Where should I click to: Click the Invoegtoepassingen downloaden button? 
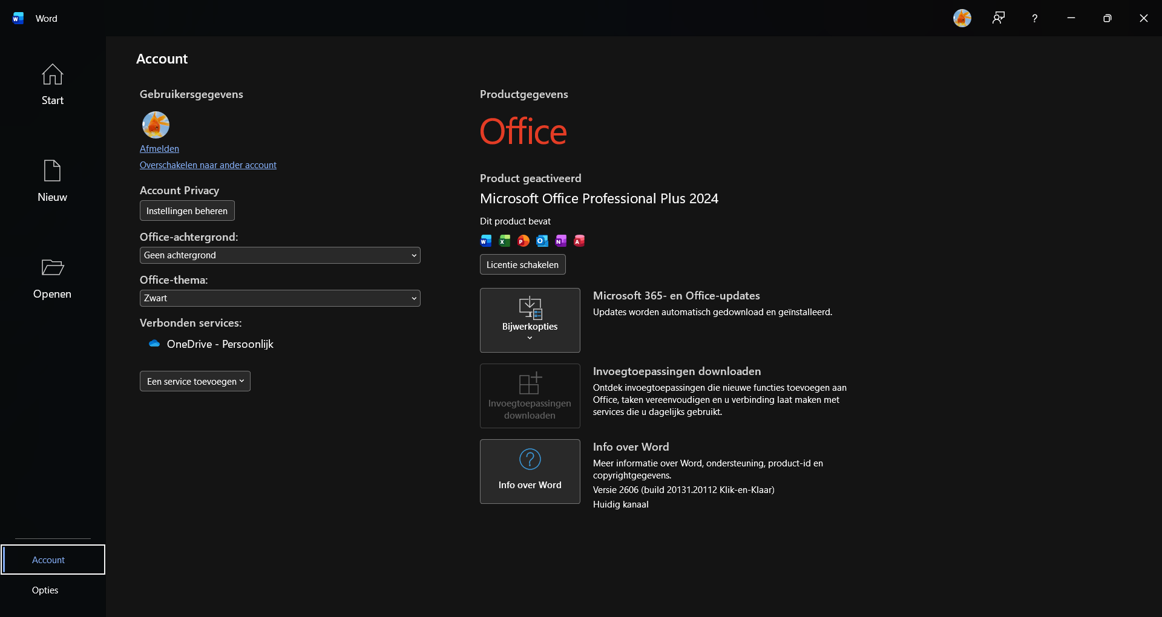coord(530,396)
